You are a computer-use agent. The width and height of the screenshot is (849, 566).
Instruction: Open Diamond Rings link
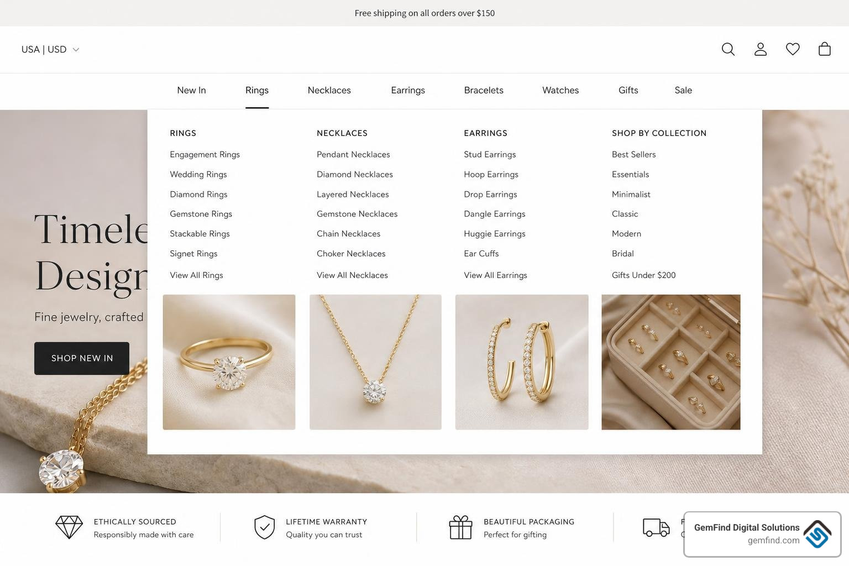coord(198,194)
